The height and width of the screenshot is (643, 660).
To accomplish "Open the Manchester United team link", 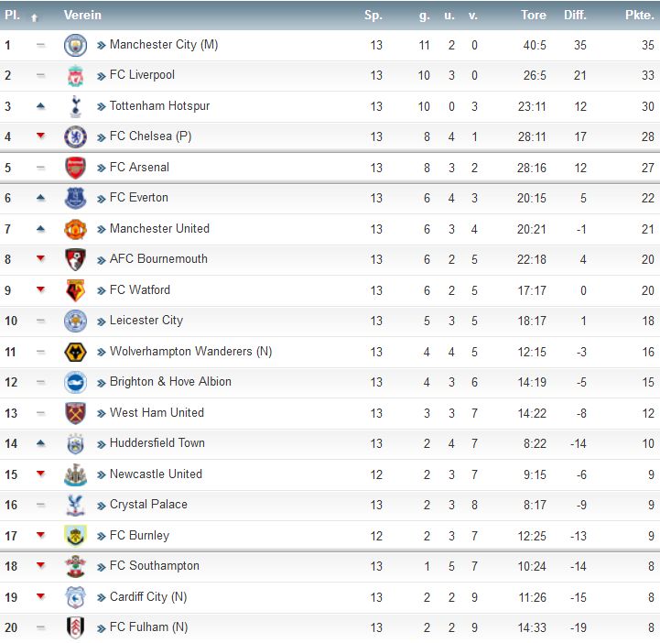I will point(159,229).
